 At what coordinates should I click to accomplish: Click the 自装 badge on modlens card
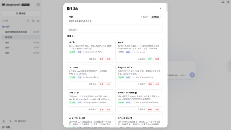(x=79, y=77)
